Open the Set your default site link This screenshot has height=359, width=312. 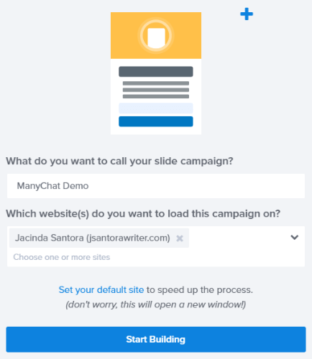pos(101,290)
